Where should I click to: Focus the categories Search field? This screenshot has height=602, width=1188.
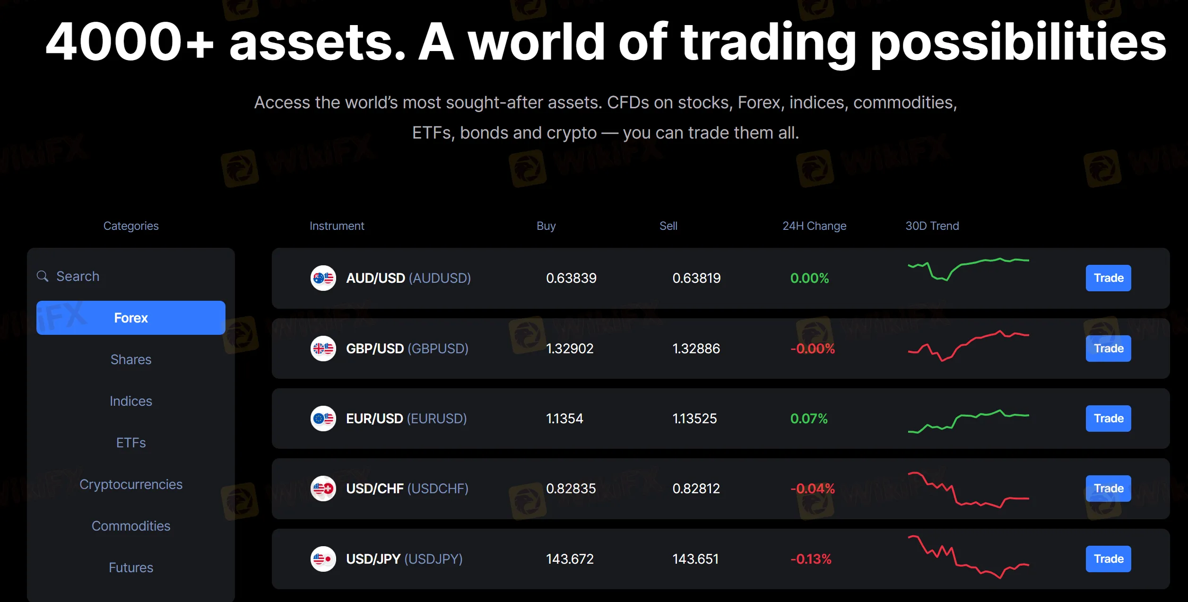coord(137,276)
